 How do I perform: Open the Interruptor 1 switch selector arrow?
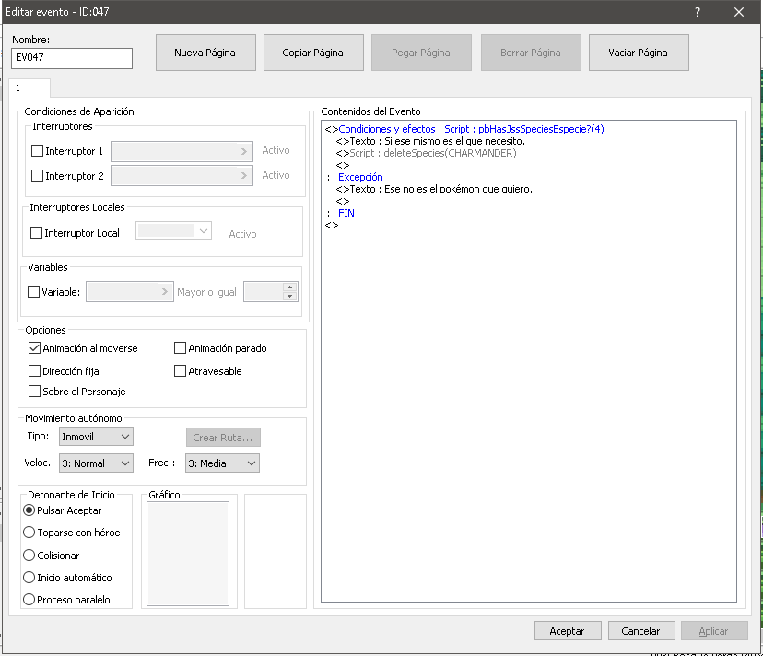click(x=244, y=151)
